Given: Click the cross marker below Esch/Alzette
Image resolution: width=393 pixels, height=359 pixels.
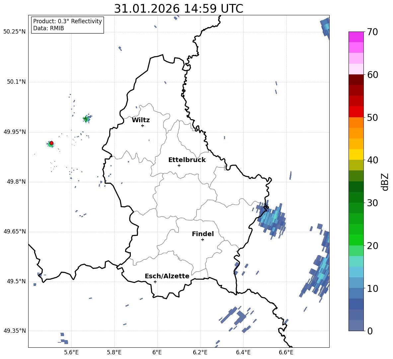Looking at the screenshot, I should (155, 282).
